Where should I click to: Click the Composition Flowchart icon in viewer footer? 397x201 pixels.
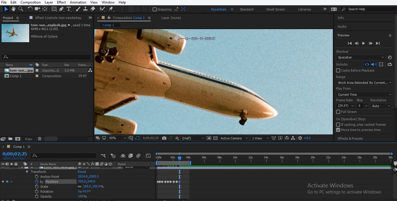coord(293,138)
